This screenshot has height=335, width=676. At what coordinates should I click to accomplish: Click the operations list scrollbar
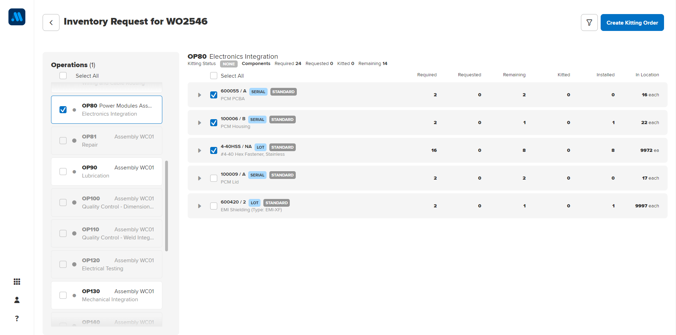tap(167, 206)
